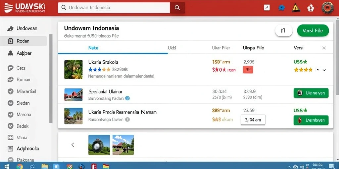
Task: Click the 3,104 am input box
Action: [x=253, y=120]
